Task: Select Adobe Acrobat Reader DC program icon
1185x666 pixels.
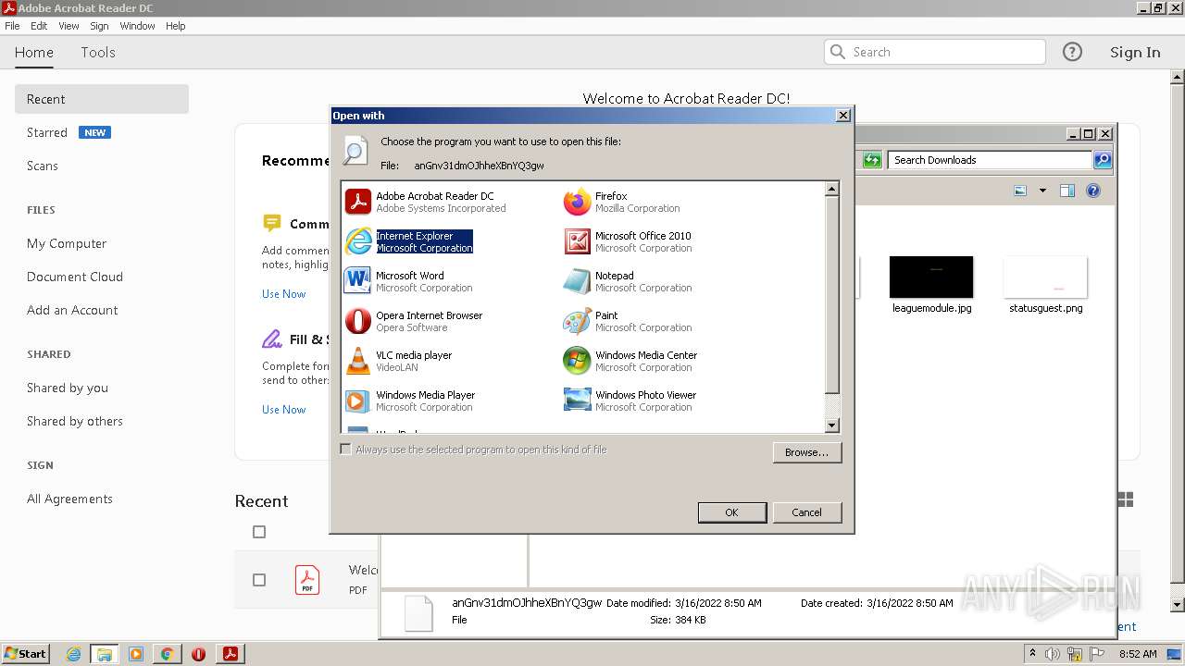Action: click(x=358, y=202)
